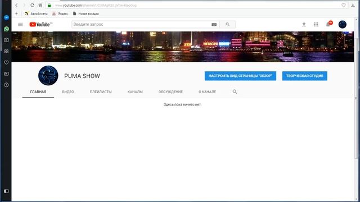This screenshot has width=360, height=202.
Task: Add page to bookmarks with address bar heart
Action: 344,5
